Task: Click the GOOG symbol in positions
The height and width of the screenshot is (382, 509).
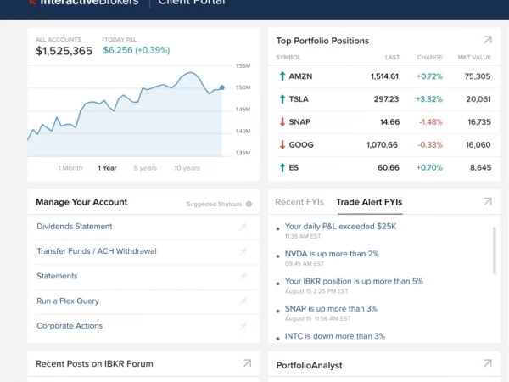Action: coord(301,144)
